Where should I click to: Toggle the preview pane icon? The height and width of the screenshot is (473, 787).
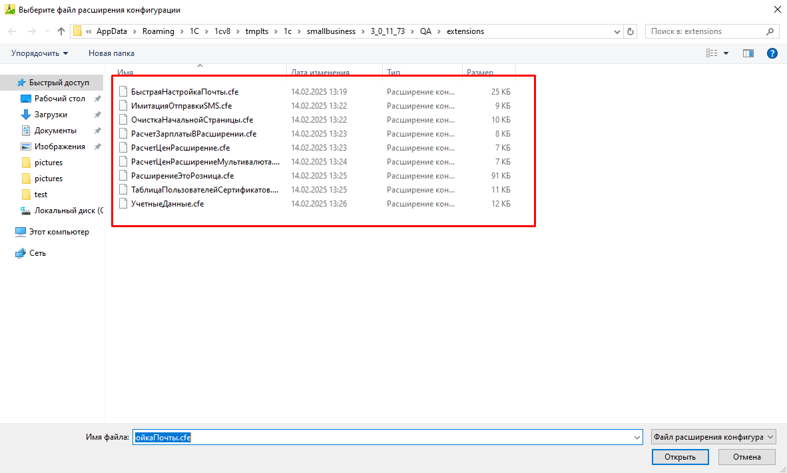[x=748, y=53]
